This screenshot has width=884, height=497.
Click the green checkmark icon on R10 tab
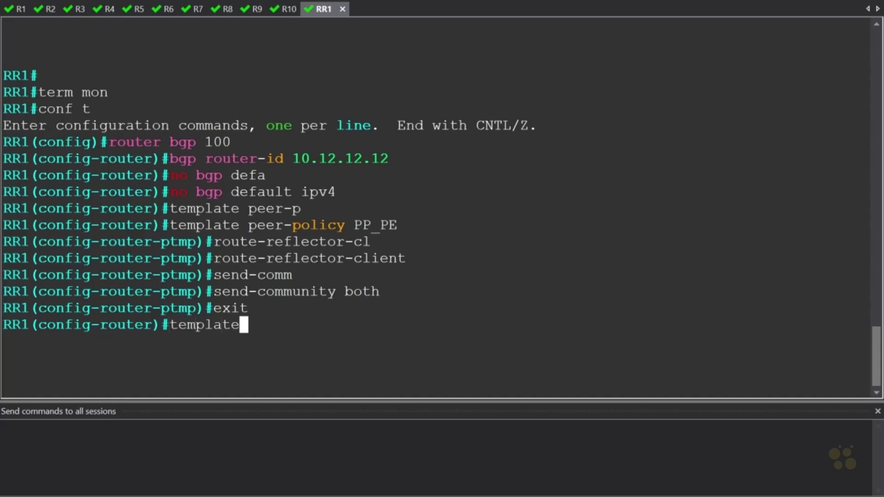pyautogui.click(x=274, y=9)
